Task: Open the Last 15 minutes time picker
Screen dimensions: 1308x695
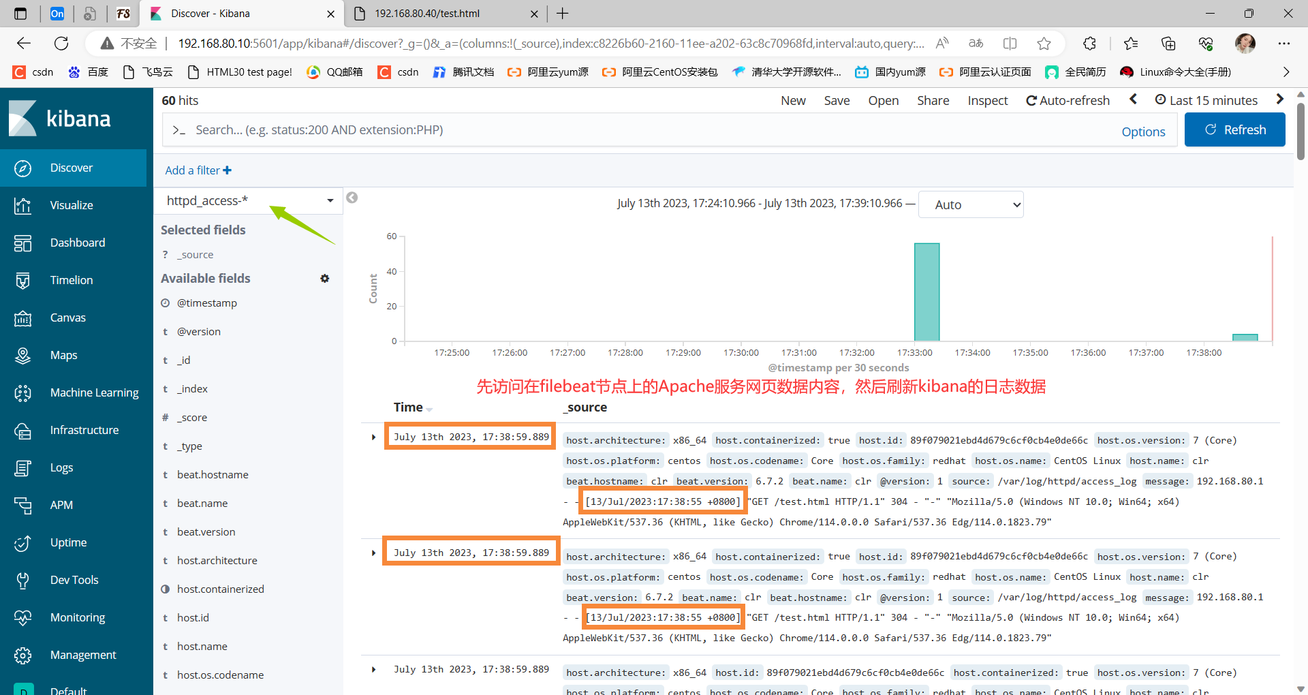Action: pyautogui.click(x=1206, y=100)
